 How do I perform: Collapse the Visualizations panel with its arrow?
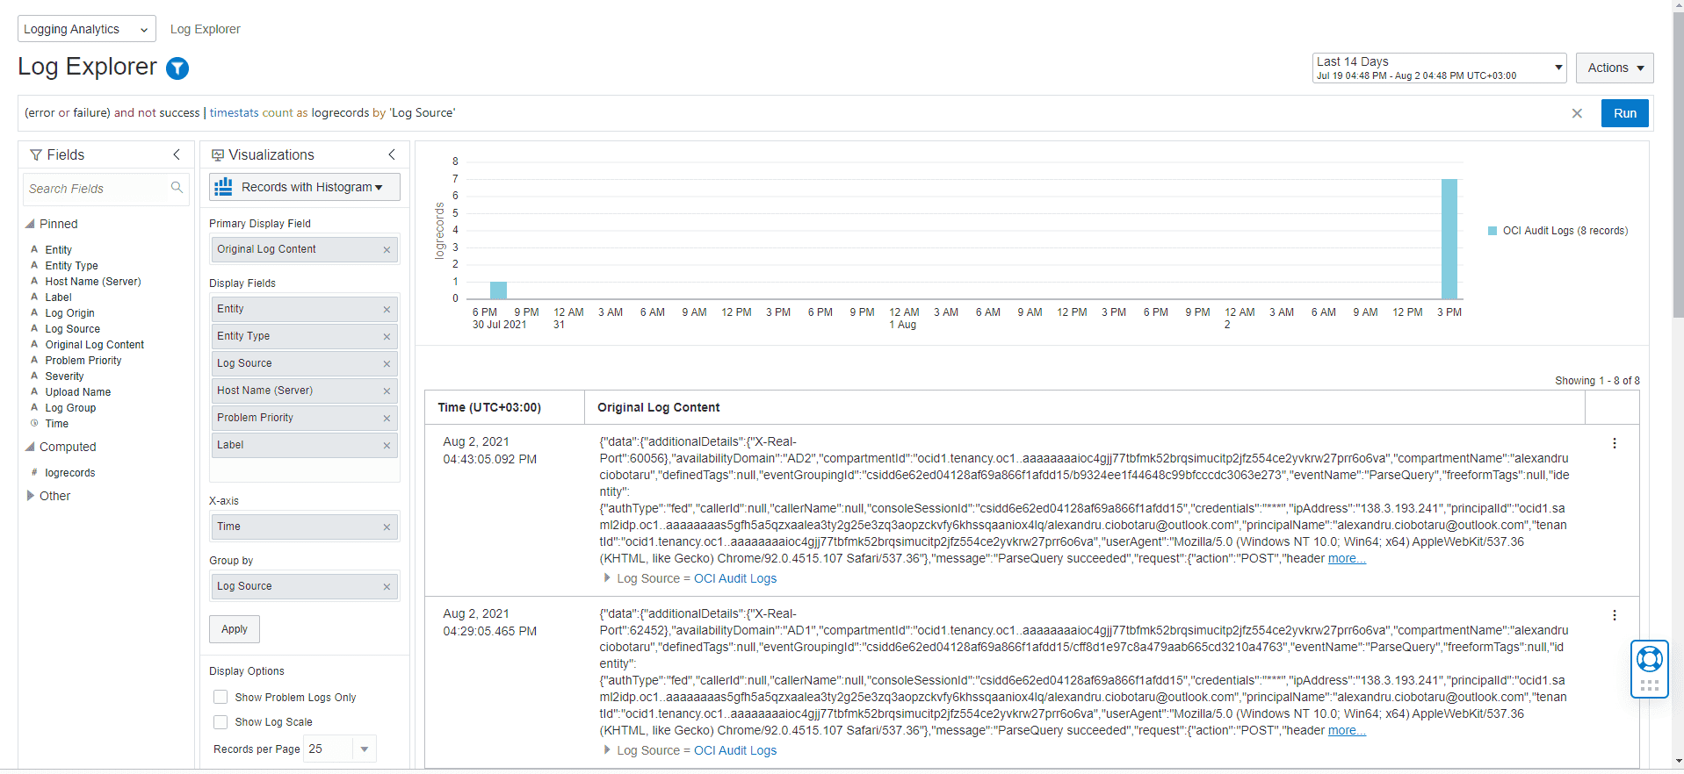392,154
